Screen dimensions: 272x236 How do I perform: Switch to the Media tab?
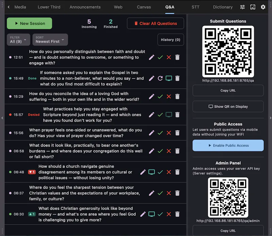[x=20, y=7]
